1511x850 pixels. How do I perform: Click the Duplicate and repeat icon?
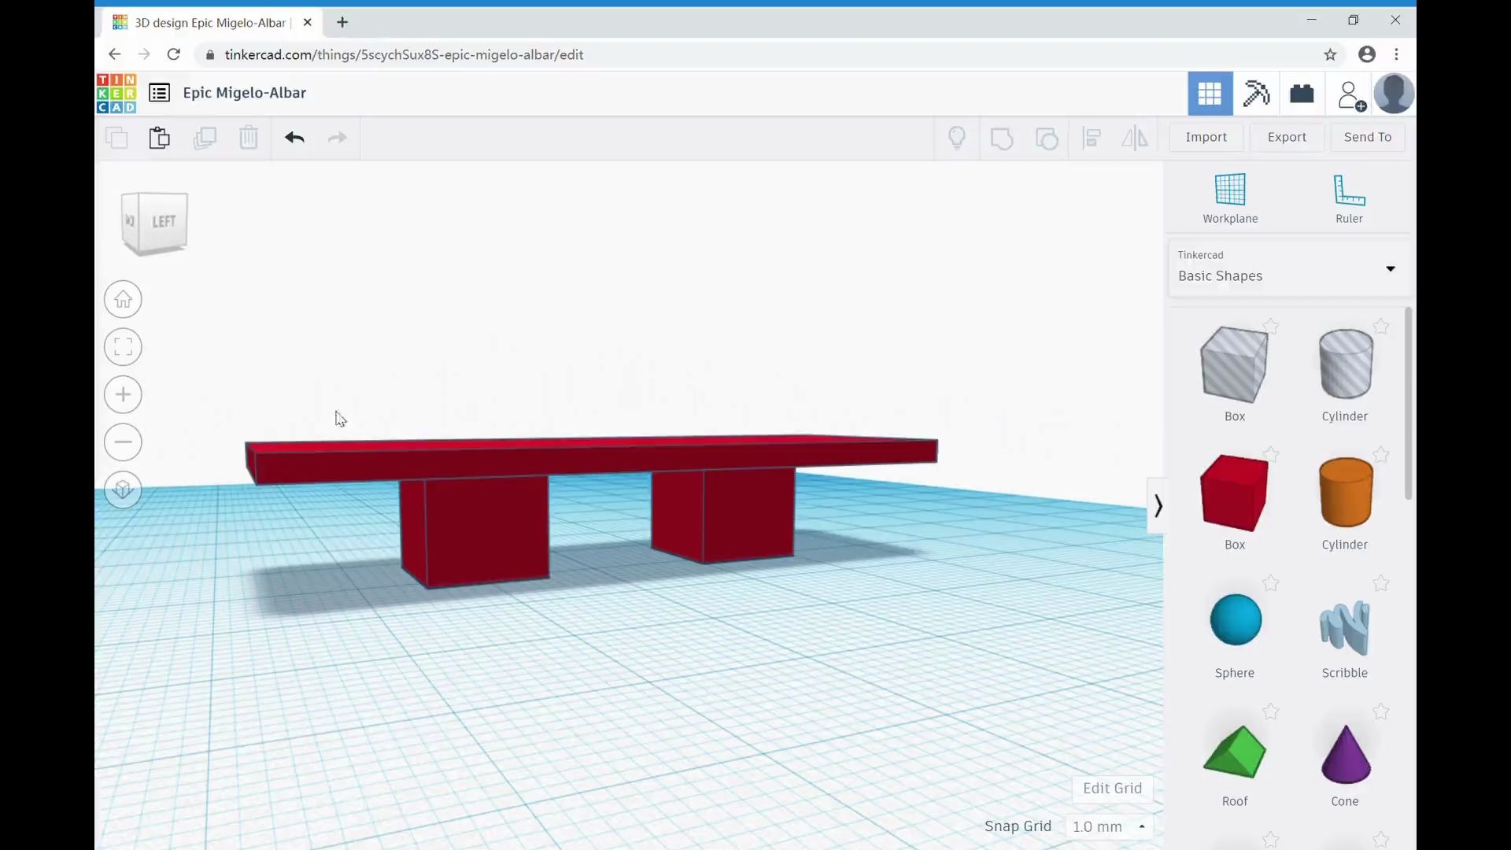coord(205,138)
